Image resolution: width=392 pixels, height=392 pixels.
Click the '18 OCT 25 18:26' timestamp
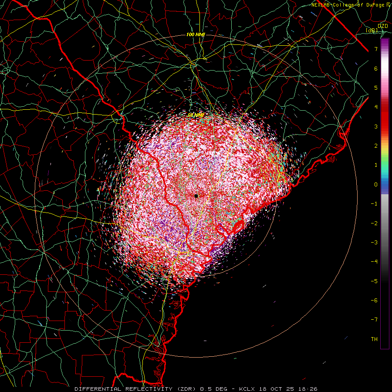click(288, 389)
